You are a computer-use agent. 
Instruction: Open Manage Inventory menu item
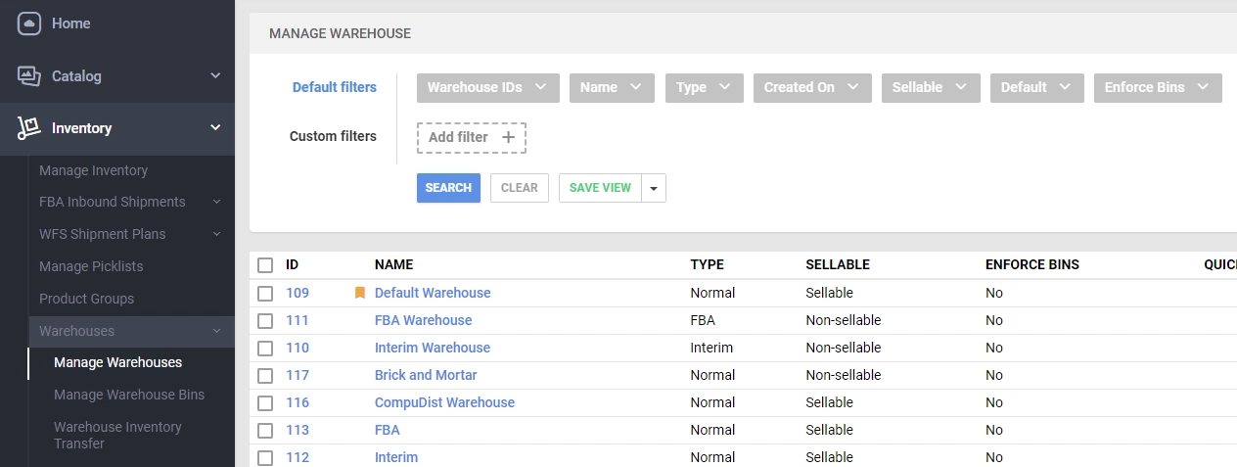tap(93, 170)
